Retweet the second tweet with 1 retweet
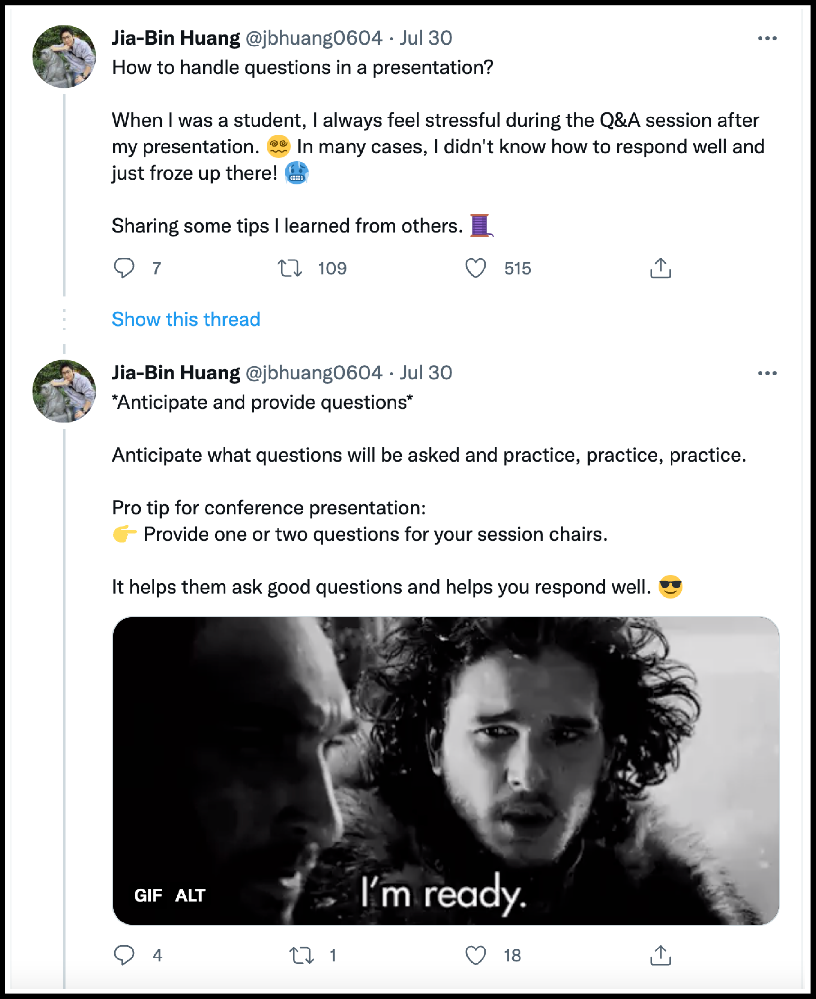This screenshot has width=816, height=999. tap(301, 955)
